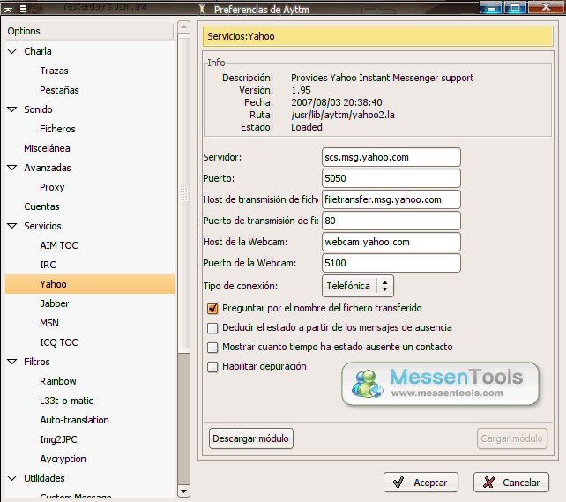The image size is (566, 502).
Task: Select IRC service
Action: click(48, 265)
